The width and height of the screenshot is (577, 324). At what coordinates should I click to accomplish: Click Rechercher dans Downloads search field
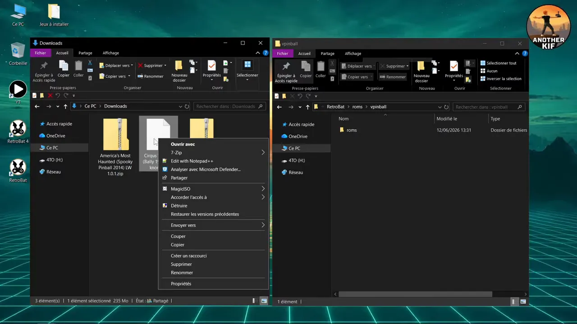click(x=229, y=107)
